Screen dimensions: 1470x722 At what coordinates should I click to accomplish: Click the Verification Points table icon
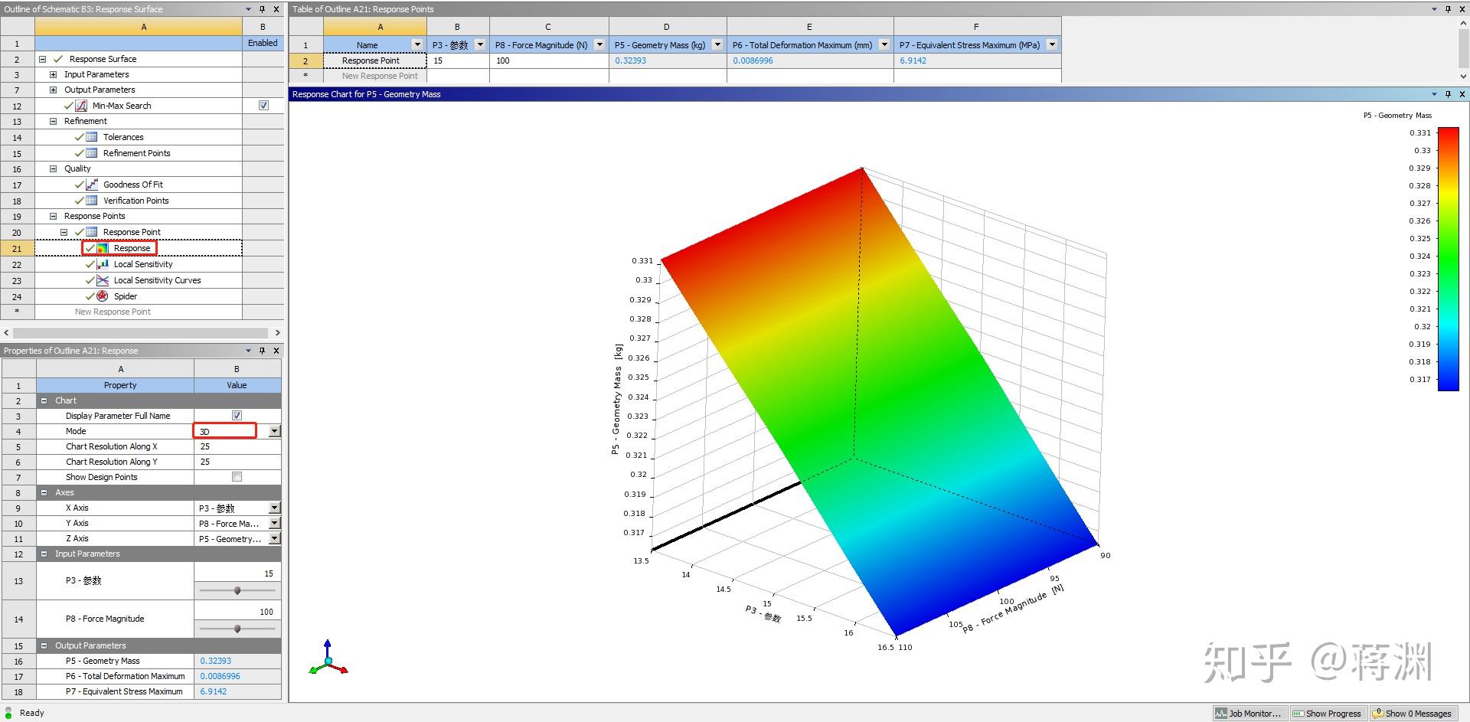click(92, 200)
